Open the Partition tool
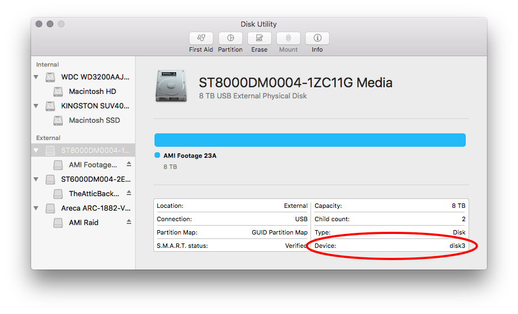The image size is (518, 314). click(230, 38)
